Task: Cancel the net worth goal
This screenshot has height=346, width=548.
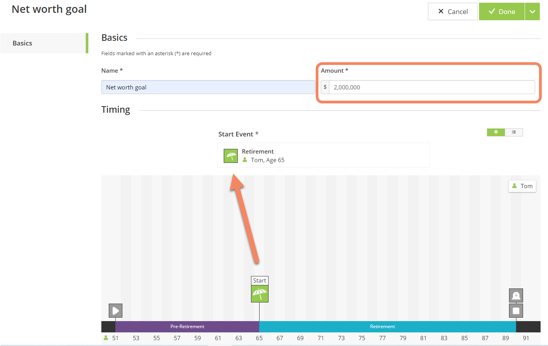Action: tap(452, 12)
